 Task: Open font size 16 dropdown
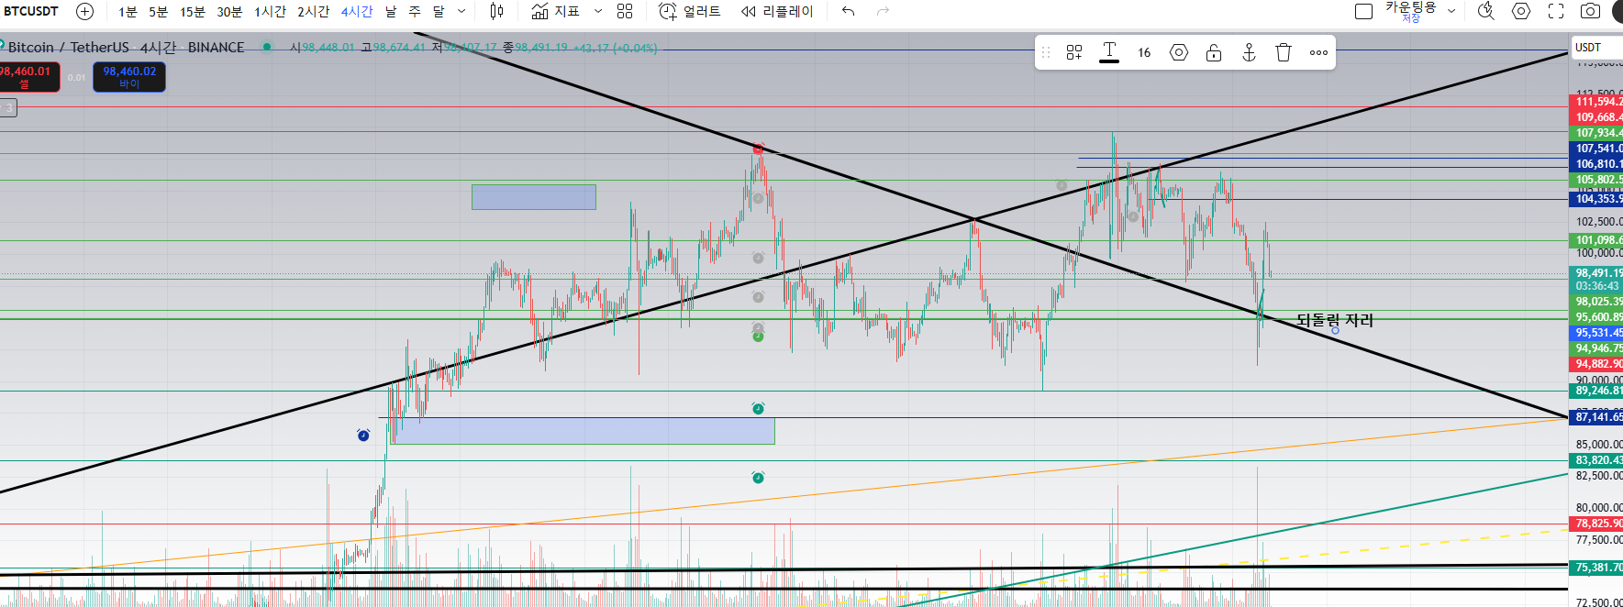click(1144, 52)
